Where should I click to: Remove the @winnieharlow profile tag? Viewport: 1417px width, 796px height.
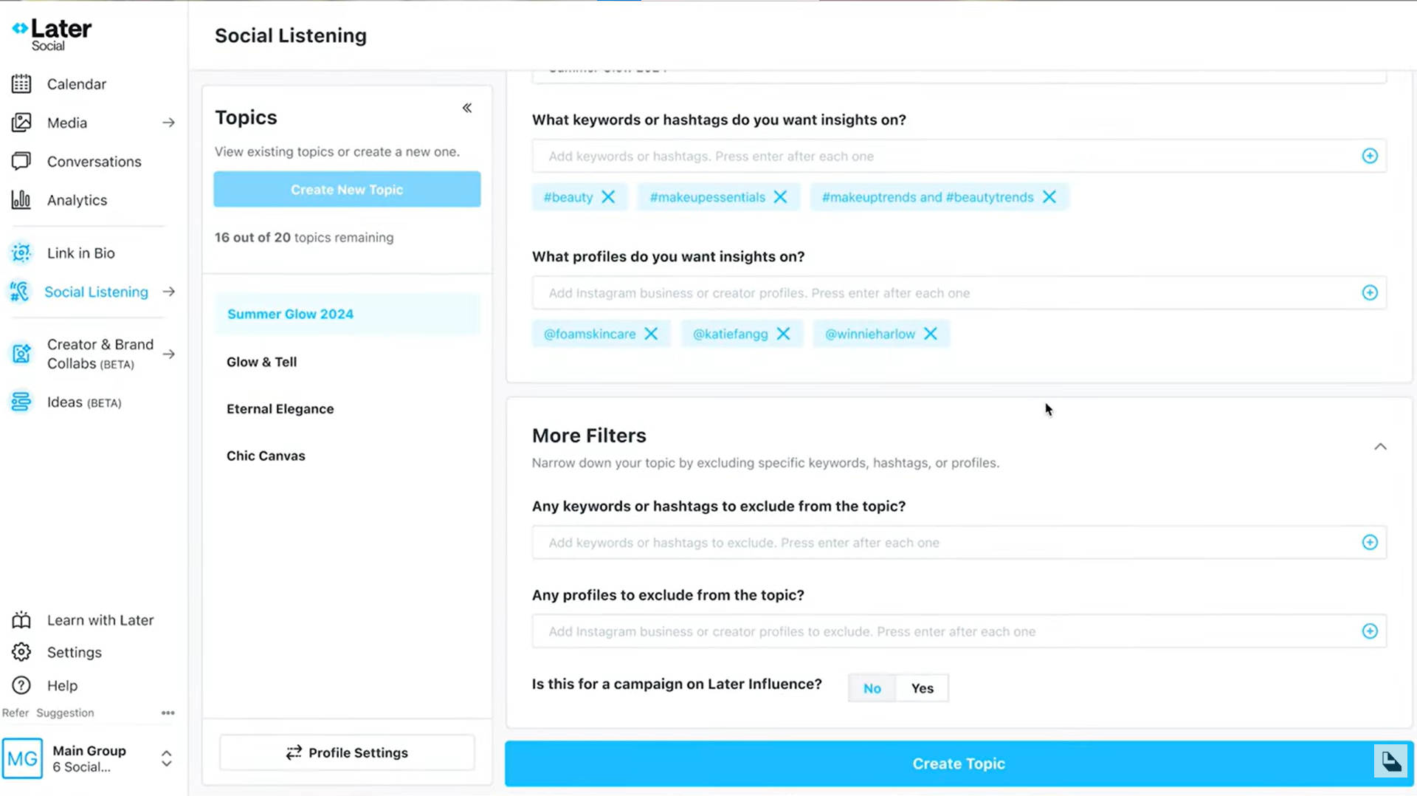click(x=931, y=334)
